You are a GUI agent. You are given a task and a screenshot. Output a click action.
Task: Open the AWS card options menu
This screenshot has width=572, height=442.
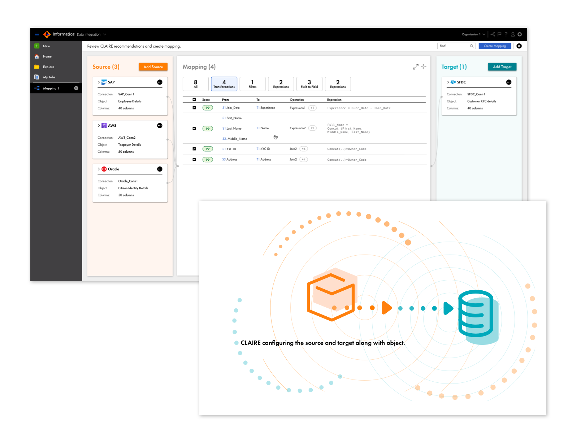[x=160, y=126]
